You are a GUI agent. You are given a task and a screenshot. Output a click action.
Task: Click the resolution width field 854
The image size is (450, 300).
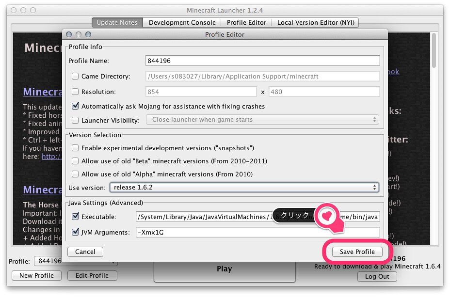(x=201, y=92)
